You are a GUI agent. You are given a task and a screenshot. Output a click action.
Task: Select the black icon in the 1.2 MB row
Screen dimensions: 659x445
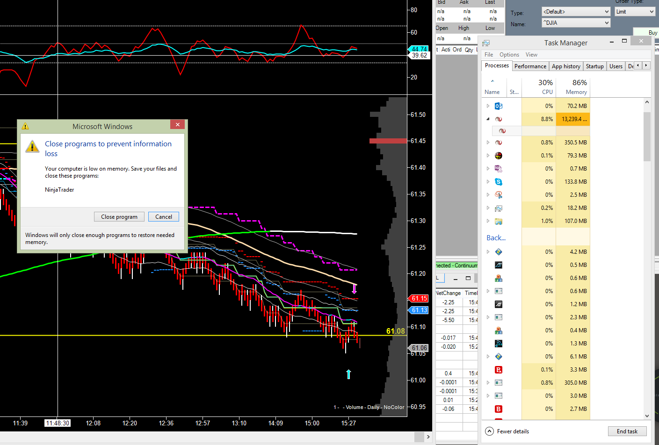pyautogui.click(x=499, y=304)
